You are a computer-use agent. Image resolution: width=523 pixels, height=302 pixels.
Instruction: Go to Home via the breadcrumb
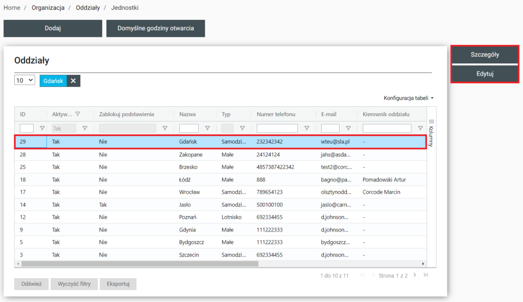coord(12,8)
